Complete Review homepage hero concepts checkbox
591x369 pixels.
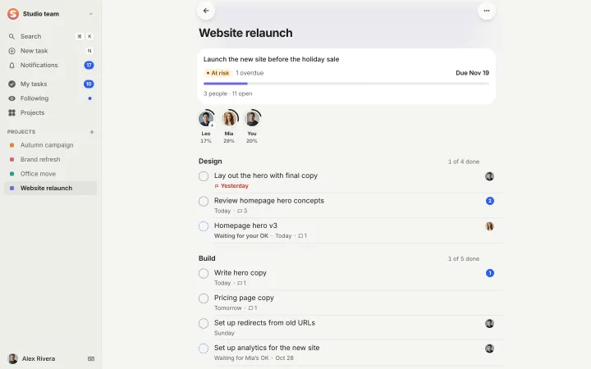(x=204, y=201)
